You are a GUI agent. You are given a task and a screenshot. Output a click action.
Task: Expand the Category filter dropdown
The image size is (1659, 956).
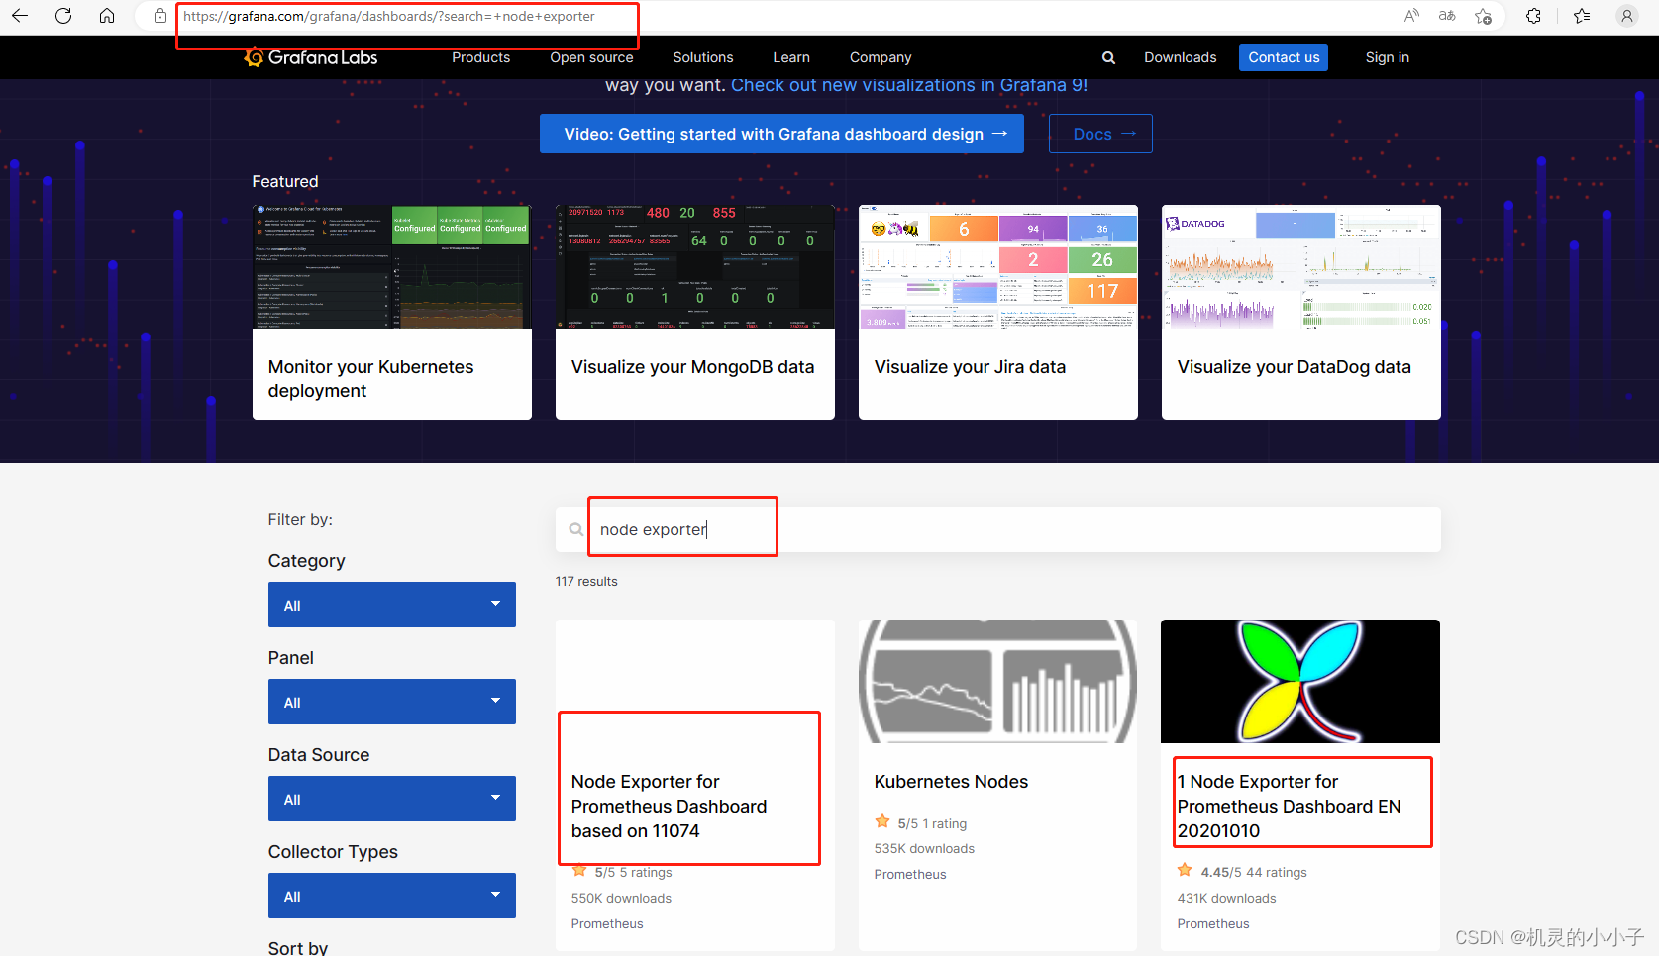click(x=392, y=605)
